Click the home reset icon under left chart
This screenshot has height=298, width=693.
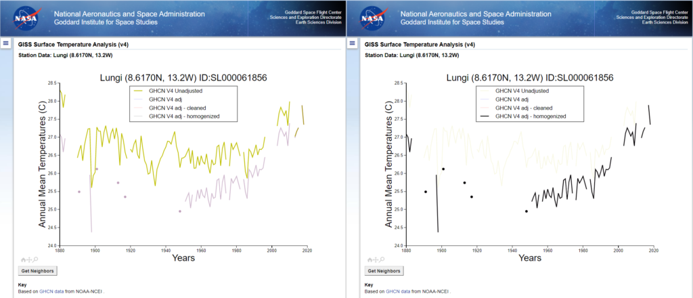pyautogui.click(x=23, y=259)
